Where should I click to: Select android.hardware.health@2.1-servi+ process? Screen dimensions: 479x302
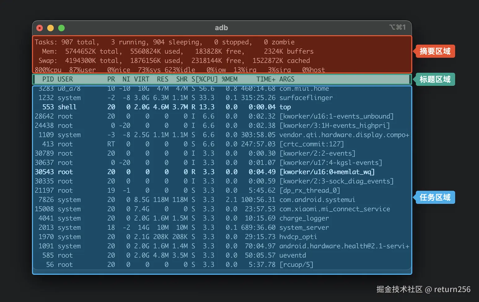tap(344, 246)
